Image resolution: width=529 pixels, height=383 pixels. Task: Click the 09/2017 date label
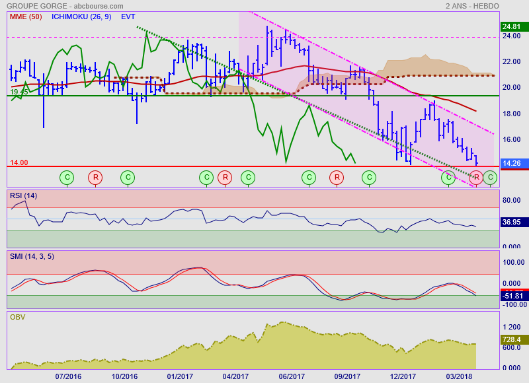pyautogui.click(x=347, y=376)
